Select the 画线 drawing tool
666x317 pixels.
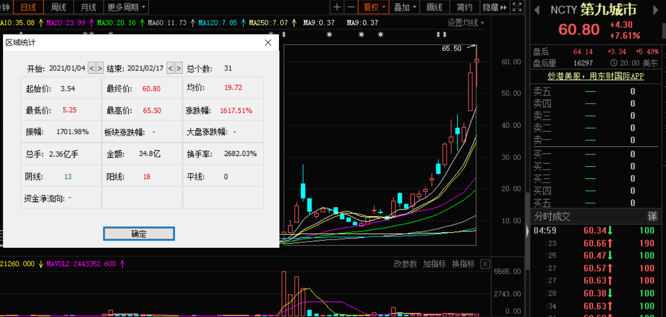(434, 7)
